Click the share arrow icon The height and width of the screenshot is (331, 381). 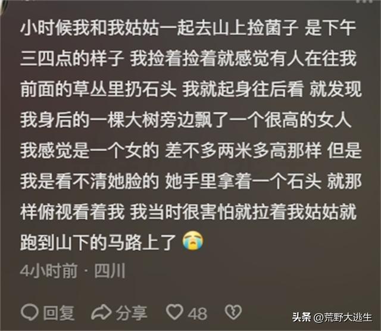coord(101,312)
